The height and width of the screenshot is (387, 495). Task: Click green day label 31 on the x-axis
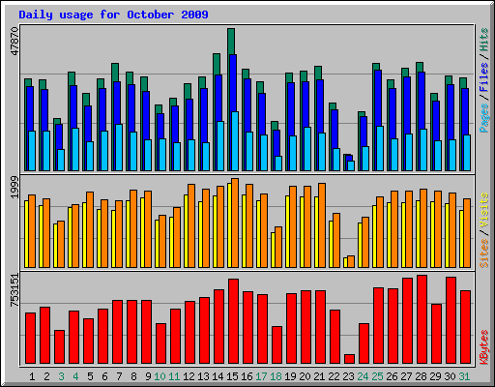coord(464,376)
